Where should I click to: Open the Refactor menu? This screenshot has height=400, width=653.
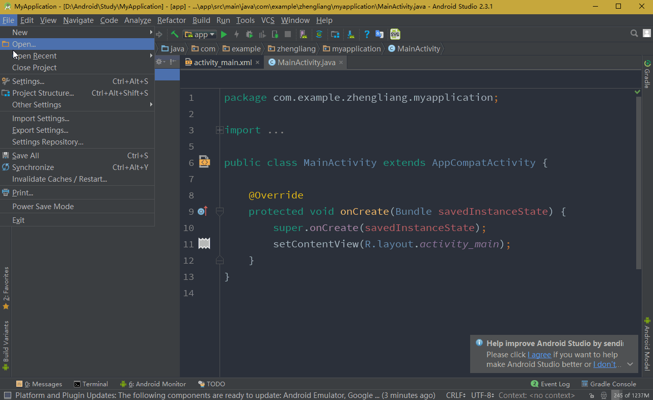[172, 20]
